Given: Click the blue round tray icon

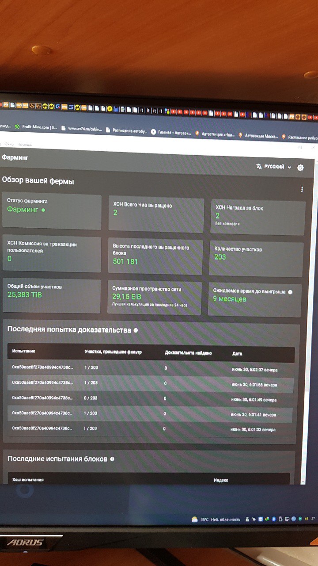Looking at the screenshot, I should (x=294, y=518).
